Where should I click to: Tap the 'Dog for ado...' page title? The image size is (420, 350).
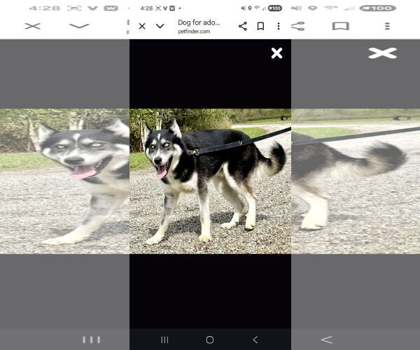point(199,22)
